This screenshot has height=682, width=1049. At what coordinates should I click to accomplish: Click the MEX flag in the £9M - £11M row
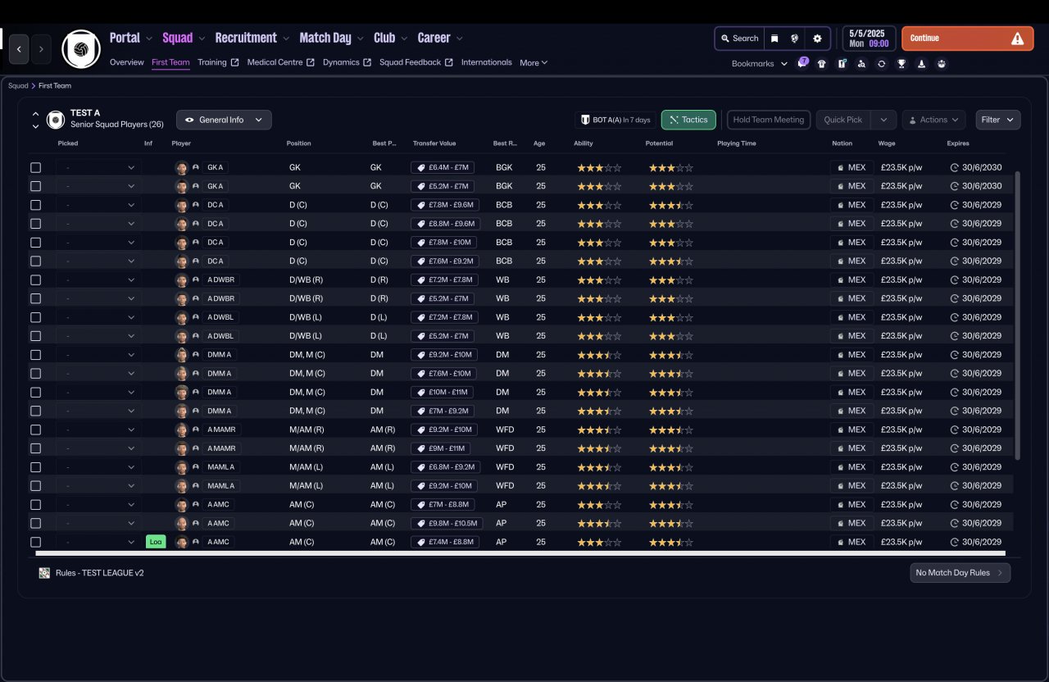[839, 448]
